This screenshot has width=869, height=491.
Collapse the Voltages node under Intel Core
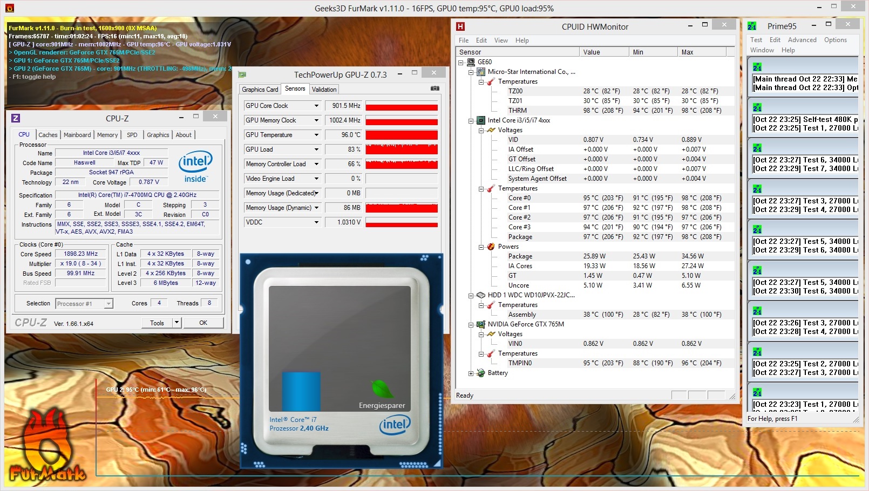tap(481, 130)
